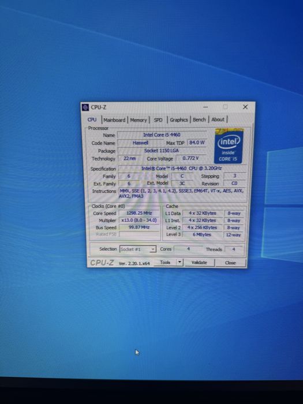Switch to the CPU tab
Screen dimensions: 303x404
(x=92, y=120)
